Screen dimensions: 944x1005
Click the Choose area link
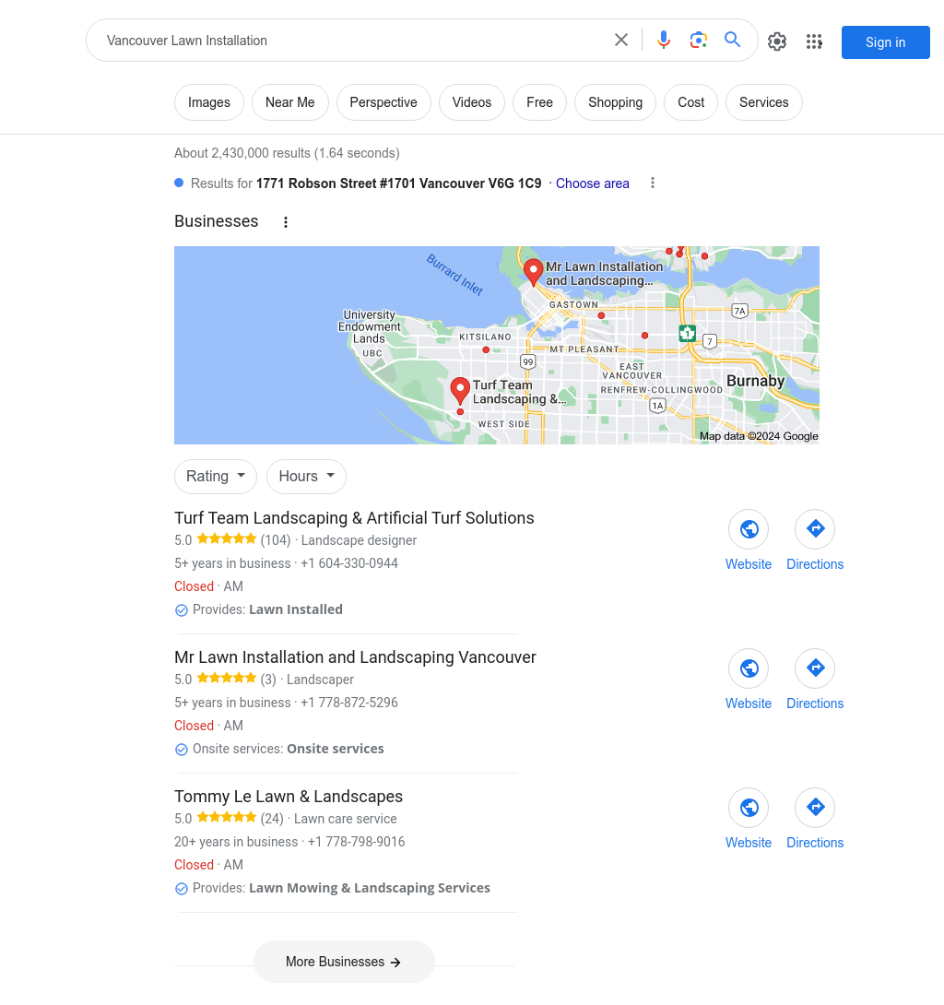point(592,183)
